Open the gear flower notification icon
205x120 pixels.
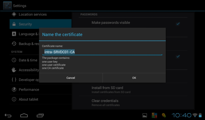click(164, 115)
